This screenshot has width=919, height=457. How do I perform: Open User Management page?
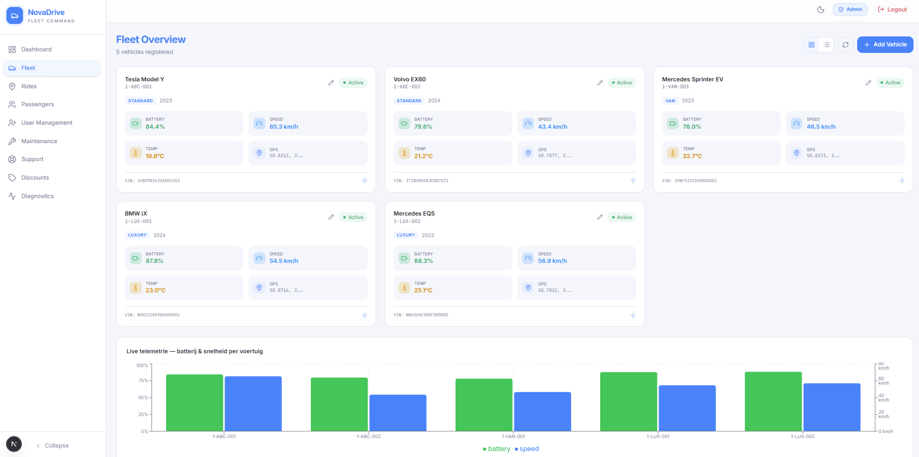(52, 123)
